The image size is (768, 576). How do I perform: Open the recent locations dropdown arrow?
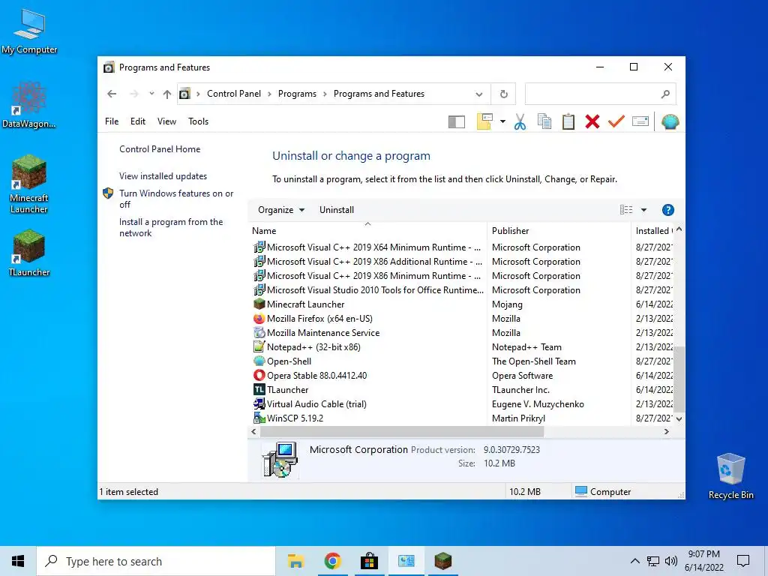point(151,94)
